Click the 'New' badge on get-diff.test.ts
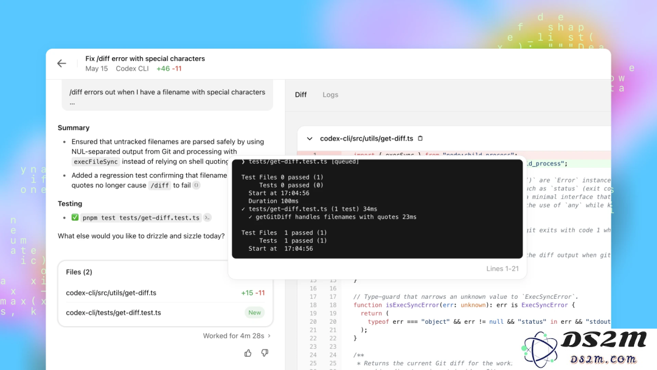Image resolution: width=657 pixels, height=370 pixels. 254,313
